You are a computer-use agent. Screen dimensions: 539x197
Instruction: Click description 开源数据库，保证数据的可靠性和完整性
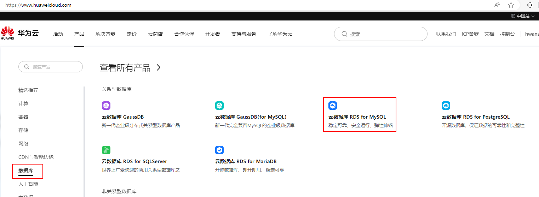coord(483,125)
